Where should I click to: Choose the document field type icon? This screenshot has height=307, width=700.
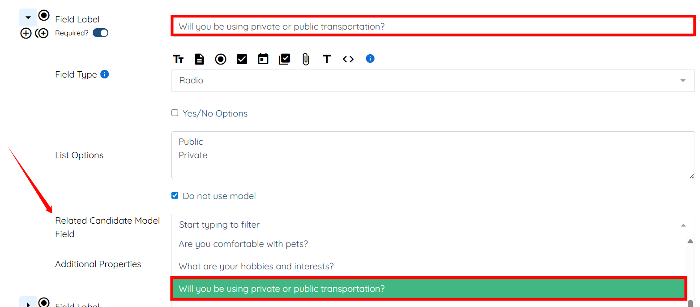[x=199, y=59]
